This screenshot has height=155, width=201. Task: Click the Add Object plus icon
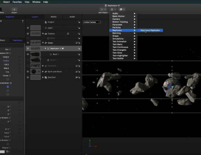tap(102, 9)
